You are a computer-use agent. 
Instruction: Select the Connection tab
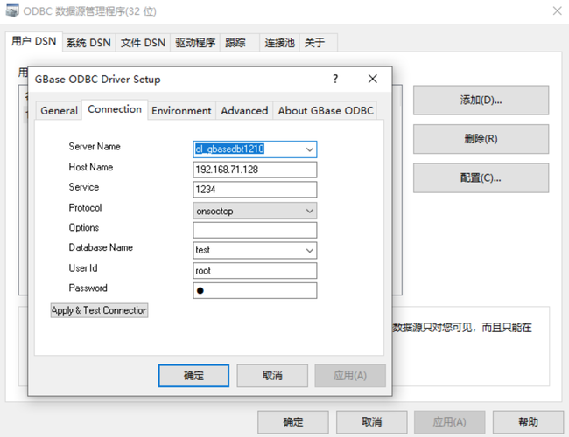pyautogui.click(x=115, y=109)
